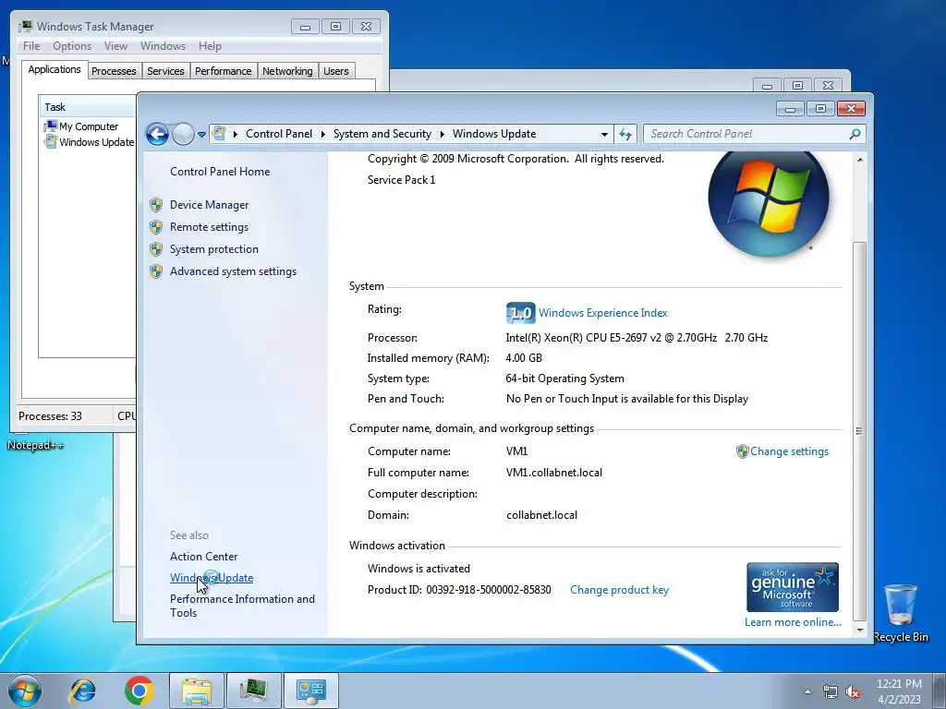The height and width of the screenshot is (709, 946).
Task: Open Windows menu in Task Manager
Action: click(x=163, y=46)
